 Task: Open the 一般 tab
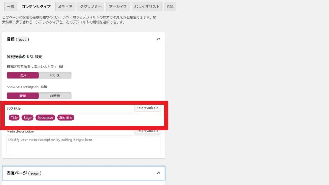coord(10,7)
